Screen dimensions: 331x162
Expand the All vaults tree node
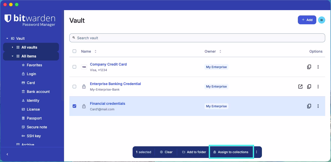pos(12,47)
